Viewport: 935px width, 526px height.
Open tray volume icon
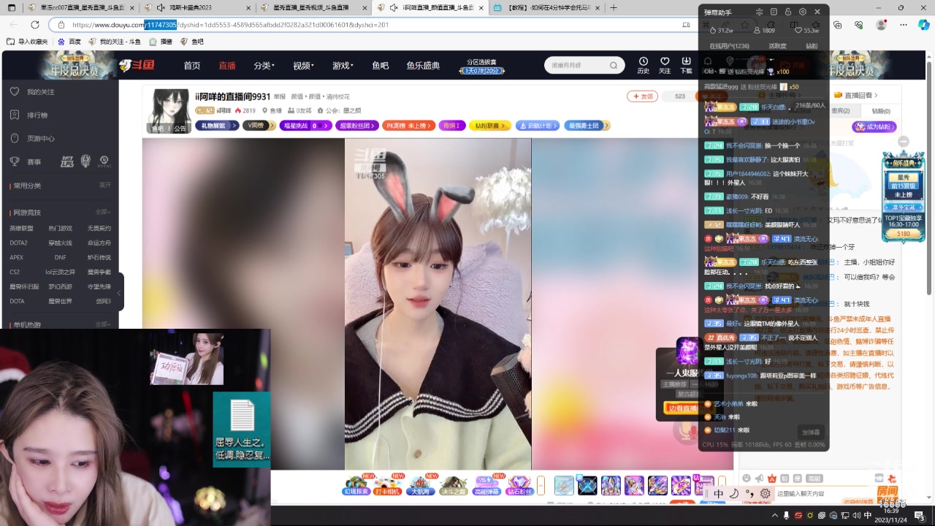(855, 516)
